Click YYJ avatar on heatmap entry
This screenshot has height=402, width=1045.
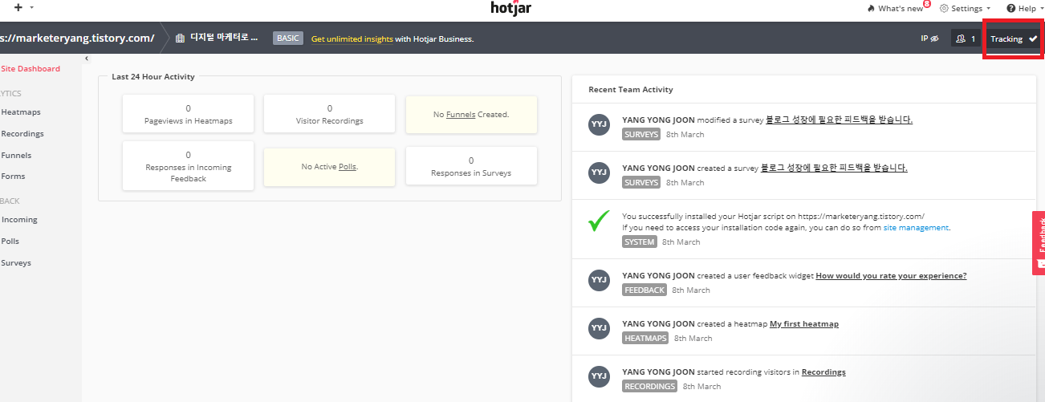[x=600, y=328]
